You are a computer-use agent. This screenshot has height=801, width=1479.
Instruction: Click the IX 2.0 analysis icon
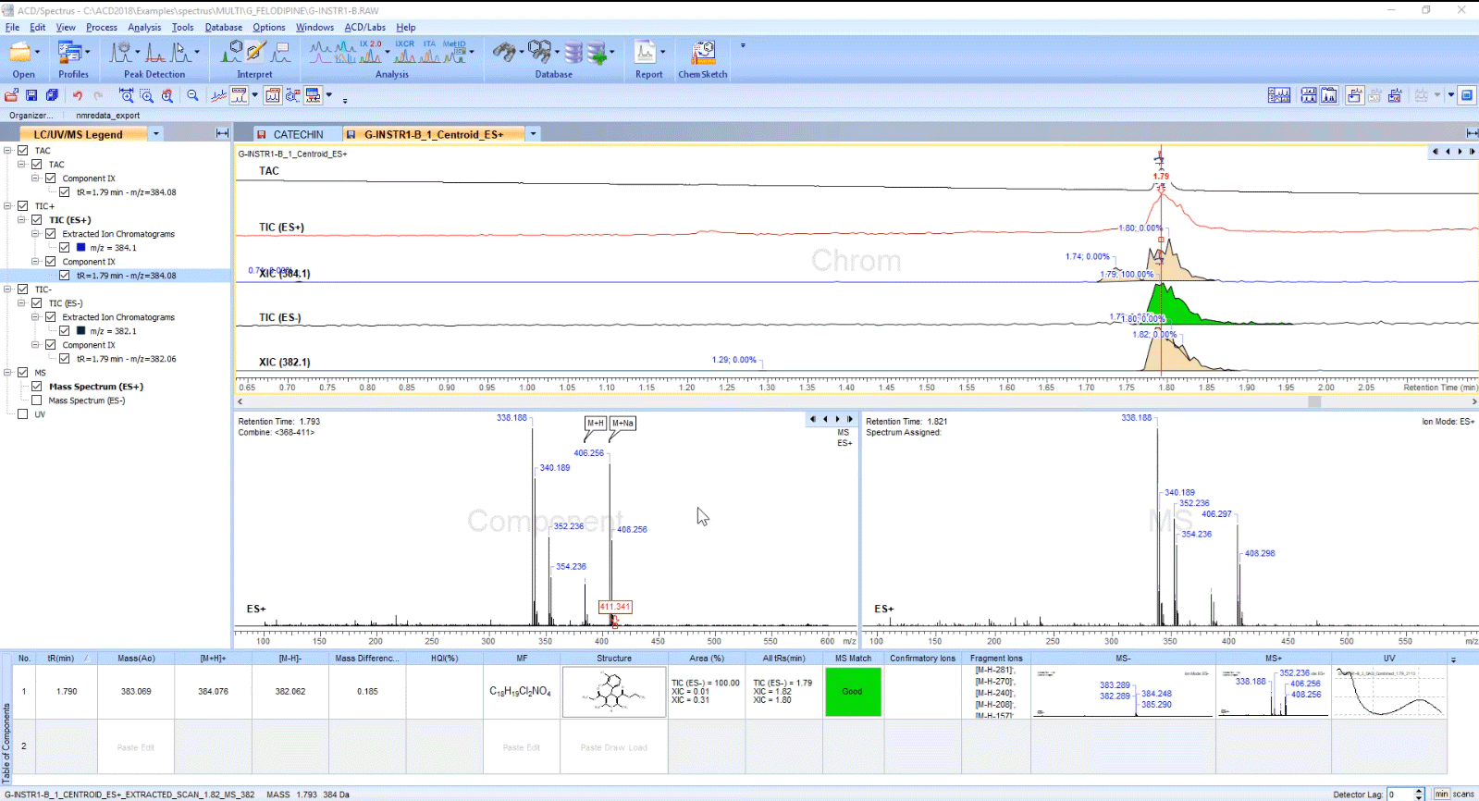coord(370,52)
